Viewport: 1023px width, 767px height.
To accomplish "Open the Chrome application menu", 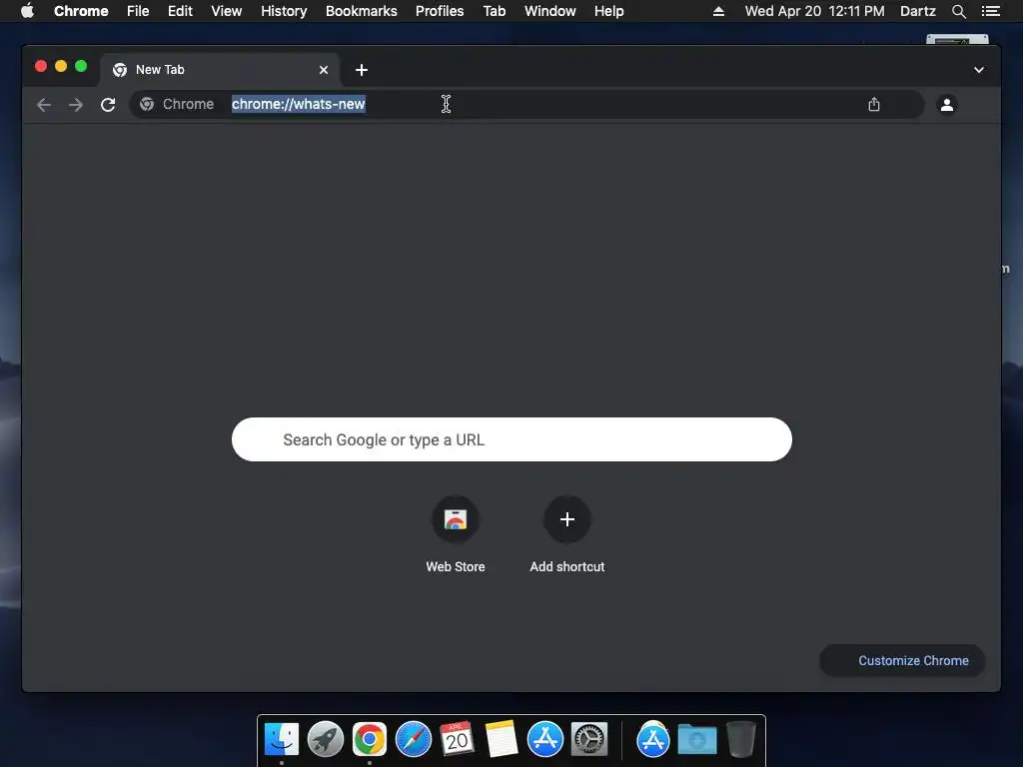I will coord(81,11).
